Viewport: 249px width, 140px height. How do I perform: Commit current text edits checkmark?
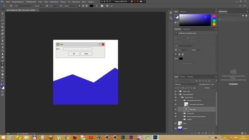(112, 6)
